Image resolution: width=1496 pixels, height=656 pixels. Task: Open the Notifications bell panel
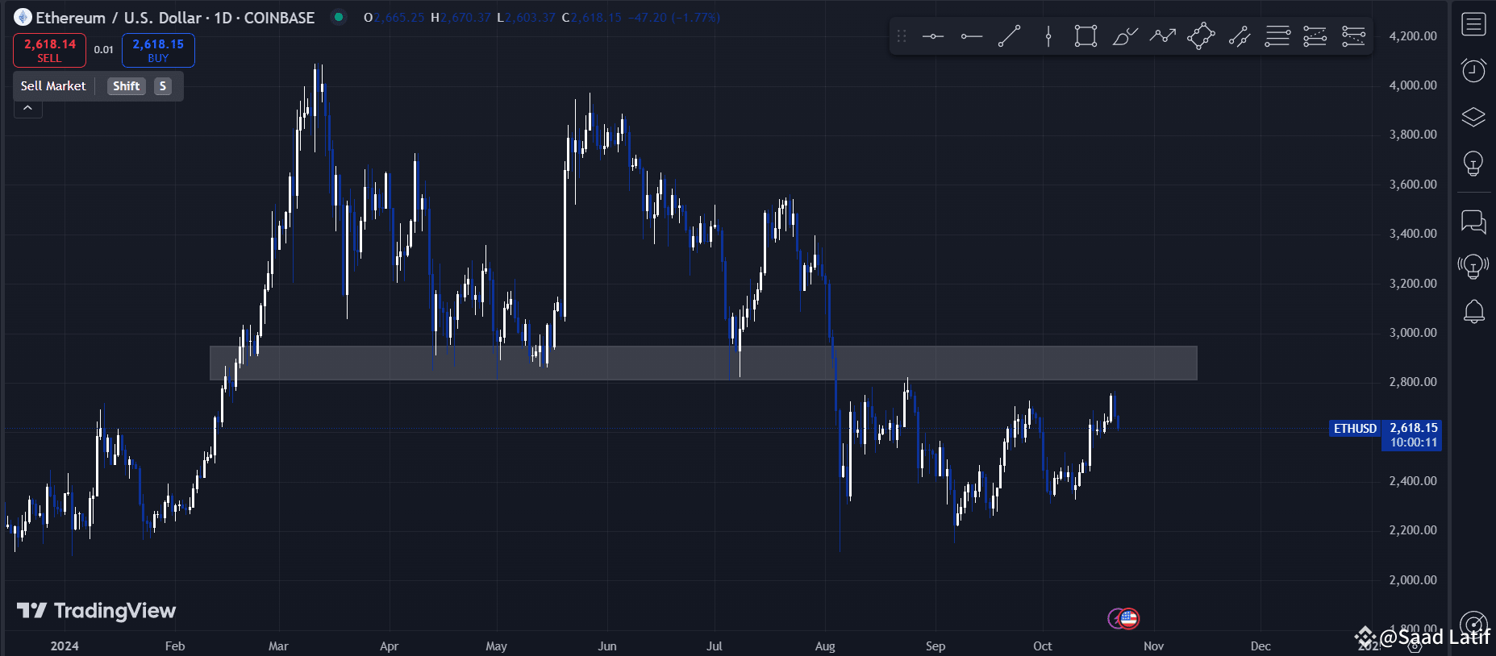tap(1473, 311)
